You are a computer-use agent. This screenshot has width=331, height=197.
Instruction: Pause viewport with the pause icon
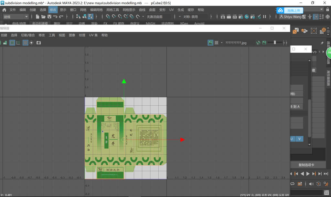coord(264,17)
